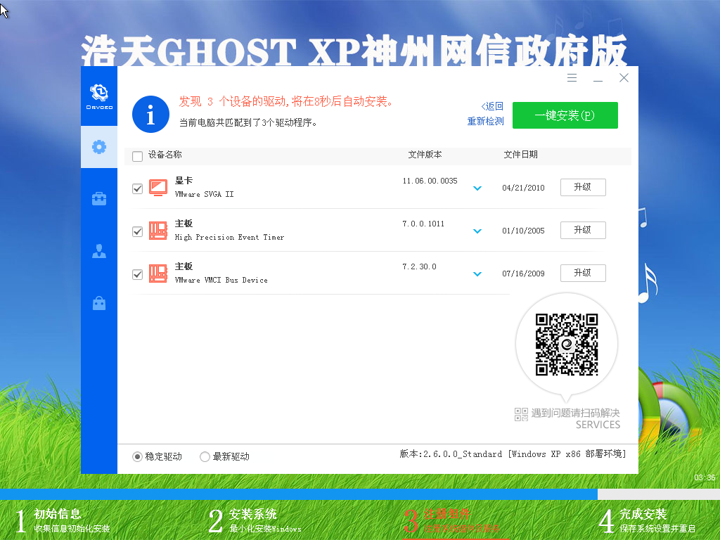
Task: Select the 稳定驱动 radio button
Action: pos(137,456)
